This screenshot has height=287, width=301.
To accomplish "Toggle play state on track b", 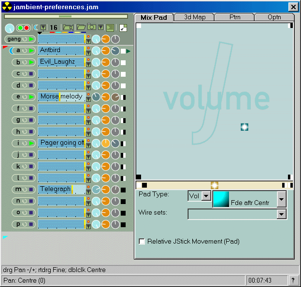I will pos(31,62).
